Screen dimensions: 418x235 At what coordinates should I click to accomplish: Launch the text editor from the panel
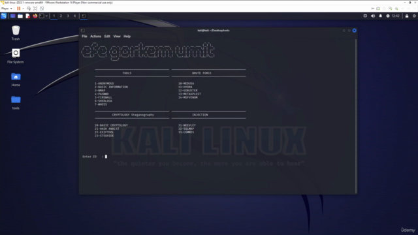[x=27, y=16]
